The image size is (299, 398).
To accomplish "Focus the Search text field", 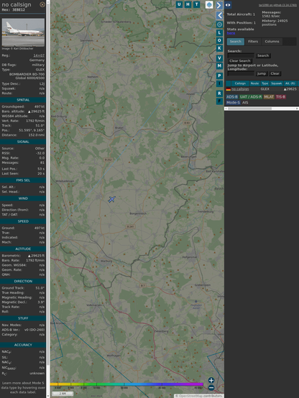I will (x=241, y=55).
